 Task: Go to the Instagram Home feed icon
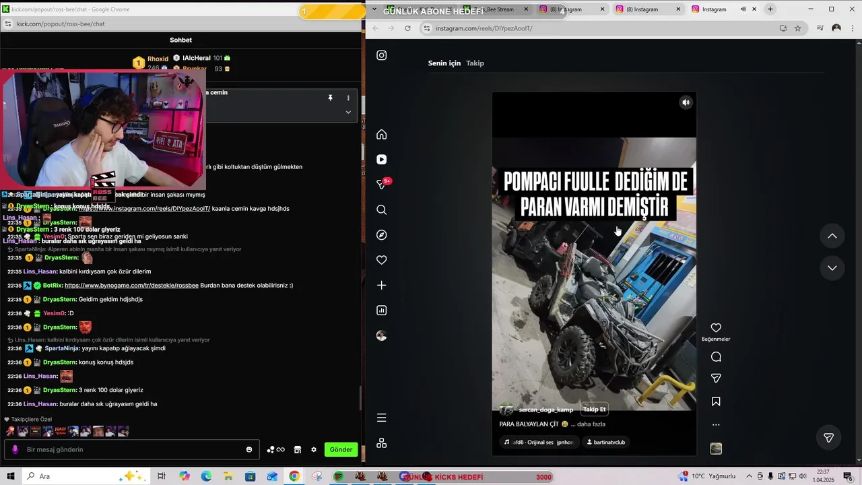click(x=381, y=134)
